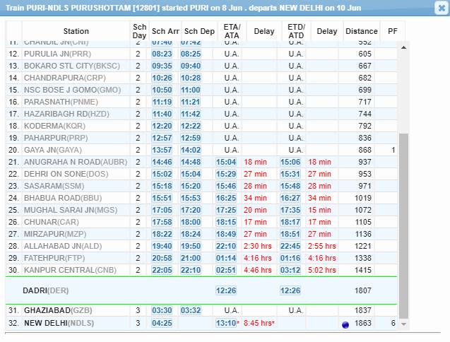The width and height of the screenshot is (450, 342).
Task: Close the train status popup
Action: click(x=439, y=8)
